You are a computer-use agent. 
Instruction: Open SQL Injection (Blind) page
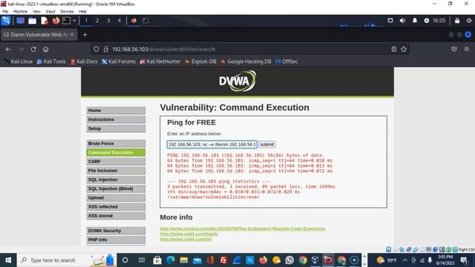116,188
